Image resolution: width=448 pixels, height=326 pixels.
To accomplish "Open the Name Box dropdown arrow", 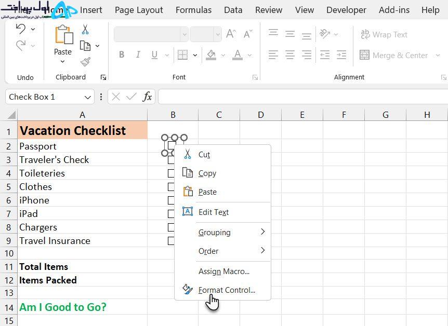I will (x=88, y=98).
